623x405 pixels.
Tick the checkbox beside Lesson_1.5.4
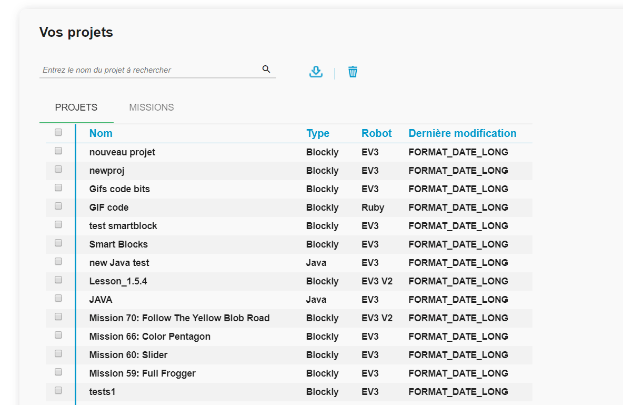click(58, 280)
